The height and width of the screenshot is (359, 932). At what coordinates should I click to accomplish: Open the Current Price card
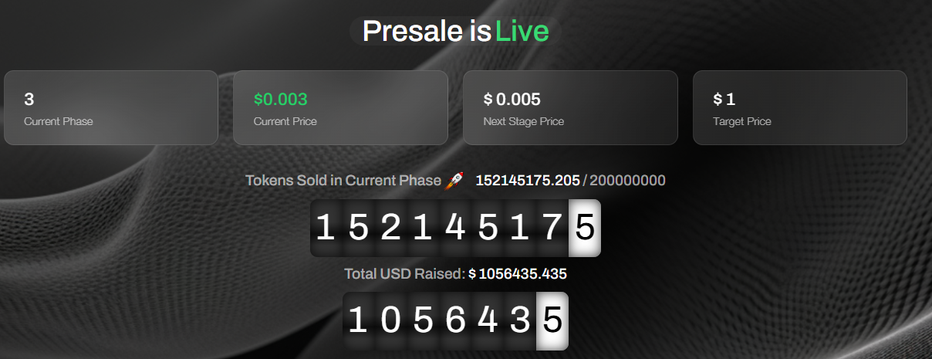point(340,107)
